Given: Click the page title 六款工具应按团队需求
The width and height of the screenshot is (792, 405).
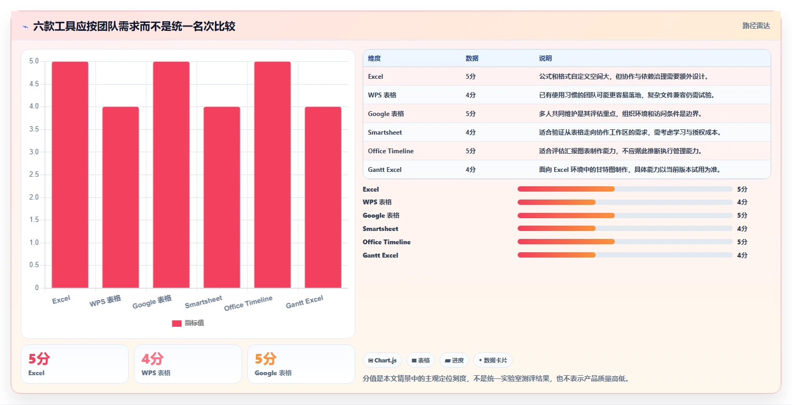Looking at the screenshot, I should (x=134, y=26).
